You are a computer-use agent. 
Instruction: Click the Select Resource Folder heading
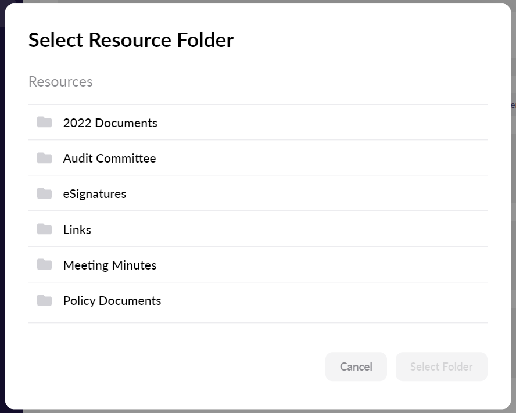coord(131,40)
